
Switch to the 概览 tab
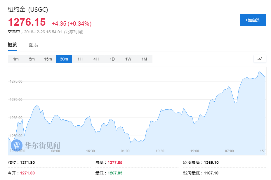coord(12,45)
